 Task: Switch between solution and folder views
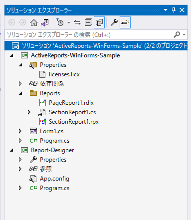coord(45,22)
